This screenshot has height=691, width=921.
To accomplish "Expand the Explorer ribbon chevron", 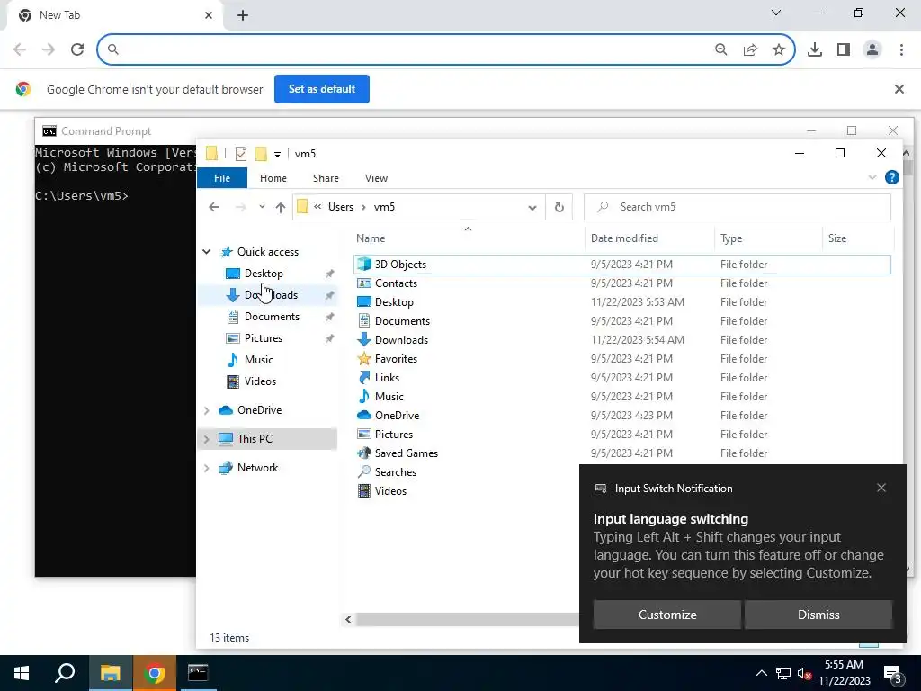I will coord(872,177).
